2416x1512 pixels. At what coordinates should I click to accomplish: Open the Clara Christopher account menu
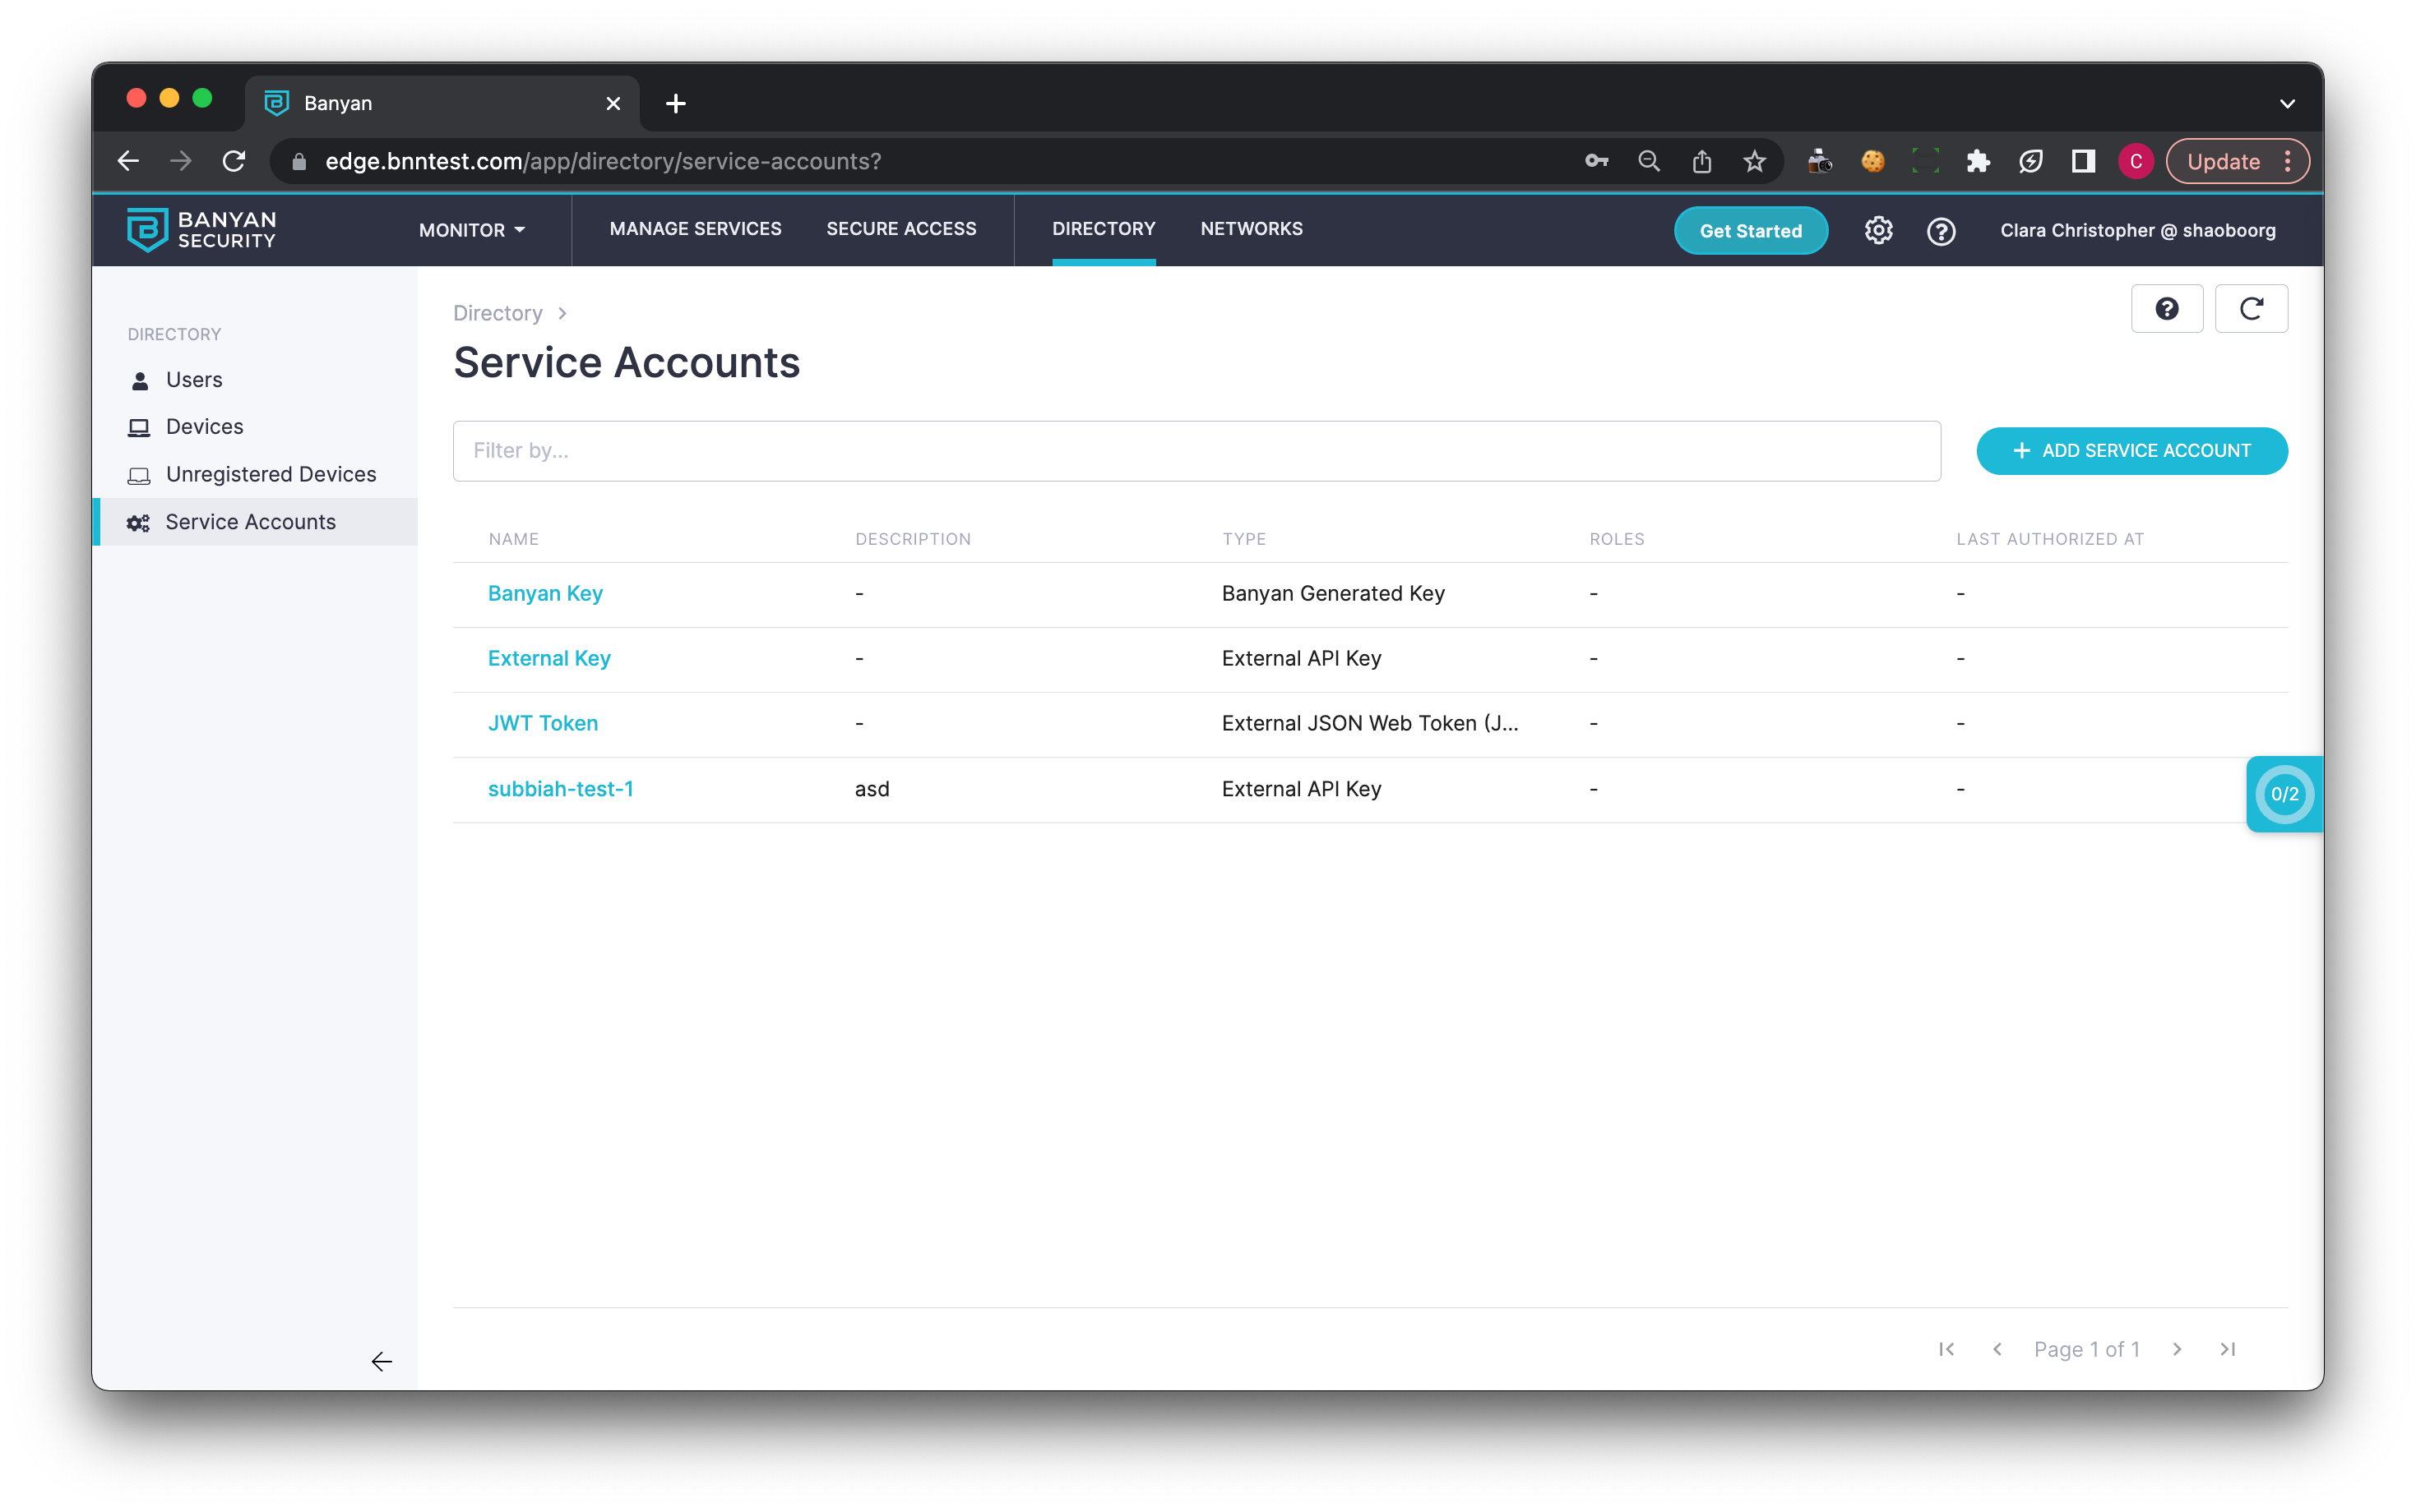(2137, 230)
